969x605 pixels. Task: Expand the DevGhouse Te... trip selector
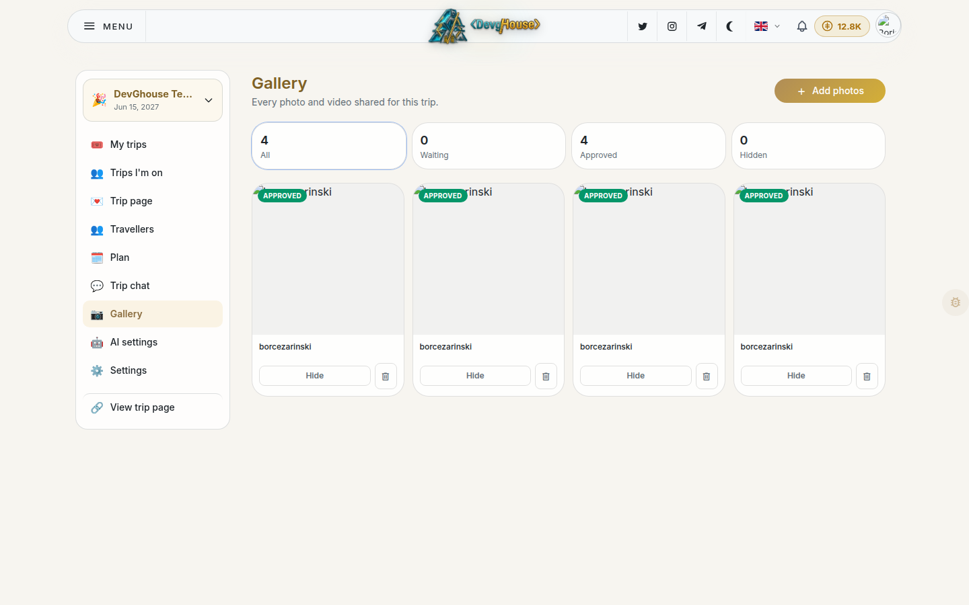click(x=153, y=100)
